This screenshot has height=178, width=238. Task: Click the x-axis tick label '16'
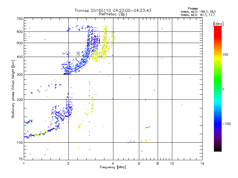[202, 163]
